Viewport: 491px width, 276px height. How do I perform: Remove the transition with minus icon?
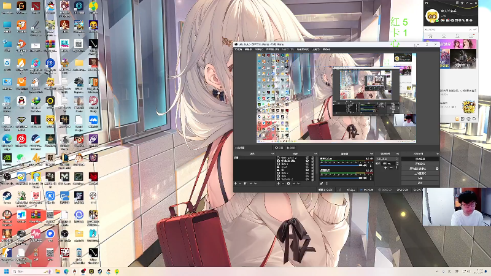[x=391, y=167]
